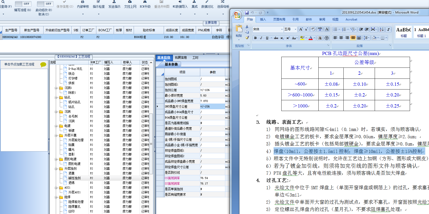Switch to the 拓展信息 tab
Image resolution: width=429 pixels, height=214 pixels.
click(x=181, y=57)
